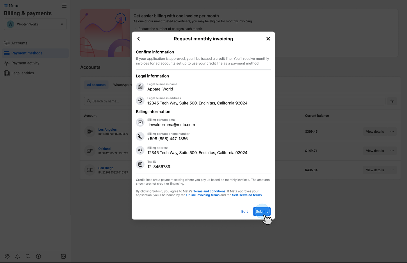
Task: Click the Legal entities building icon
Action: click(x=7, y=73)
